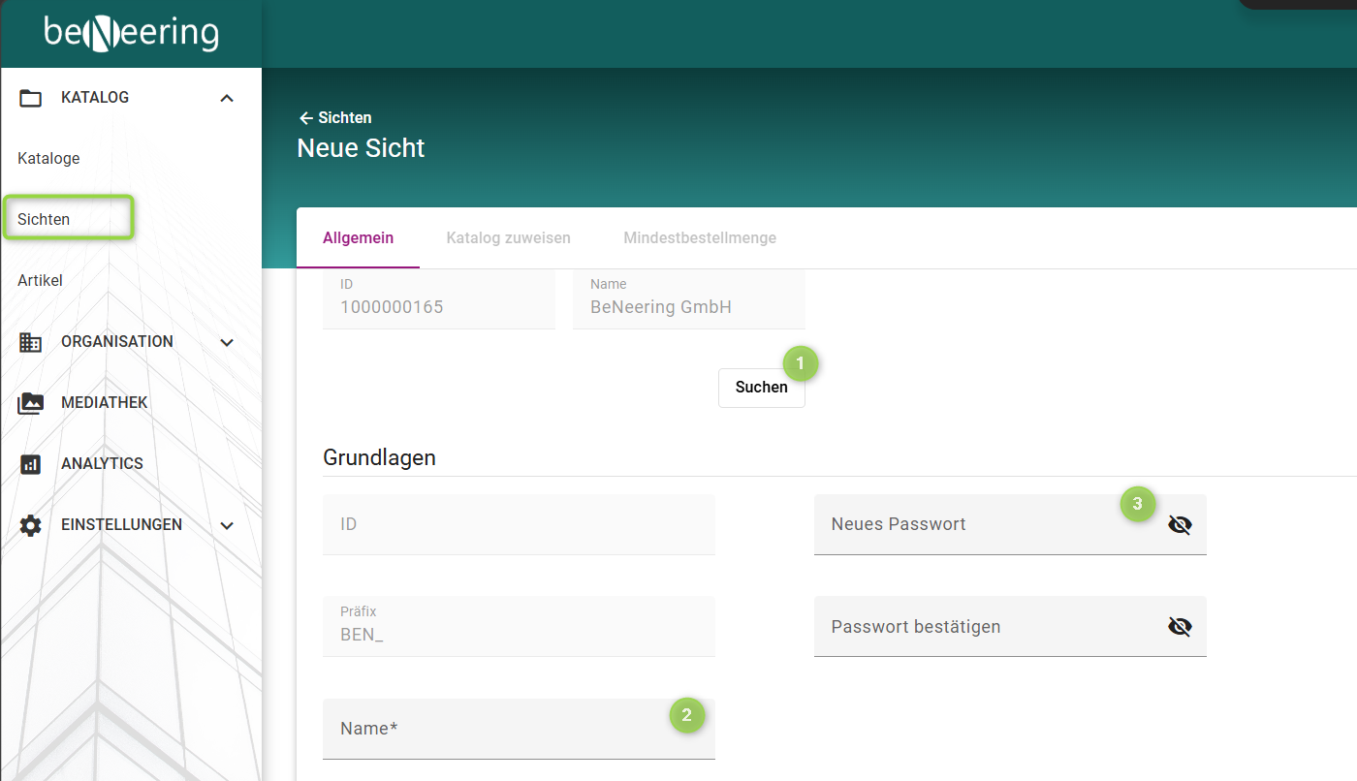
Task: Click the Organisation building icon
Action: 31,342
